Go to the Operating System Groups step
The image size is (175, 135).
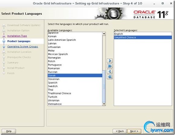pos(23,47)
